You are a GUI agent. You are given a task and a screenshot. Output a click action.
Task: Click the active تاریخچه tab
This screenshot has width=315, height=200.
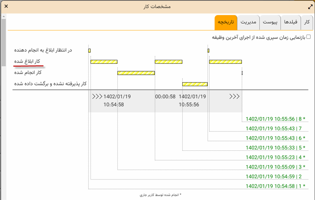[x=226, y=23]
